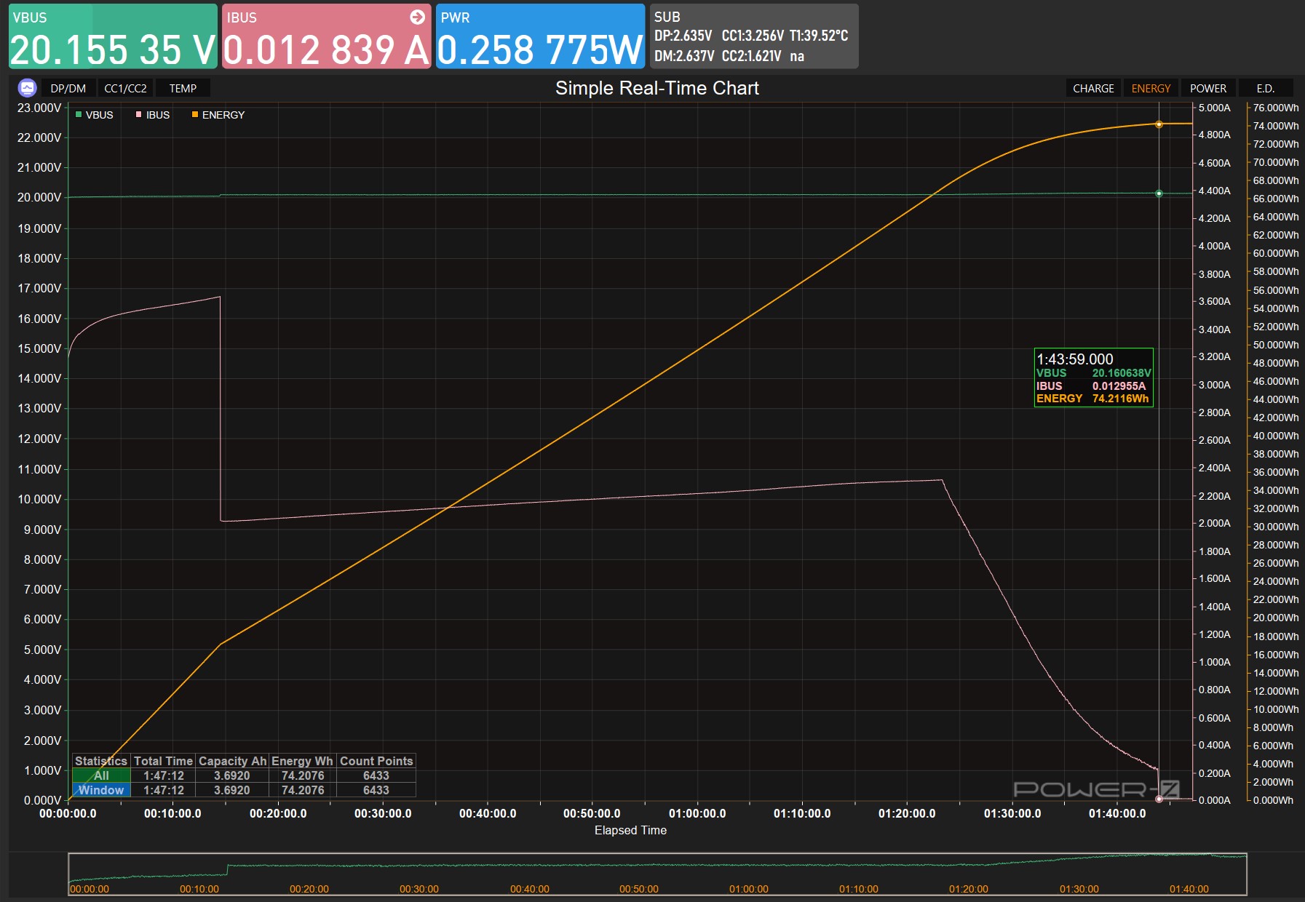Show the DP/DM chart
1305x902 pixels.
68,88
